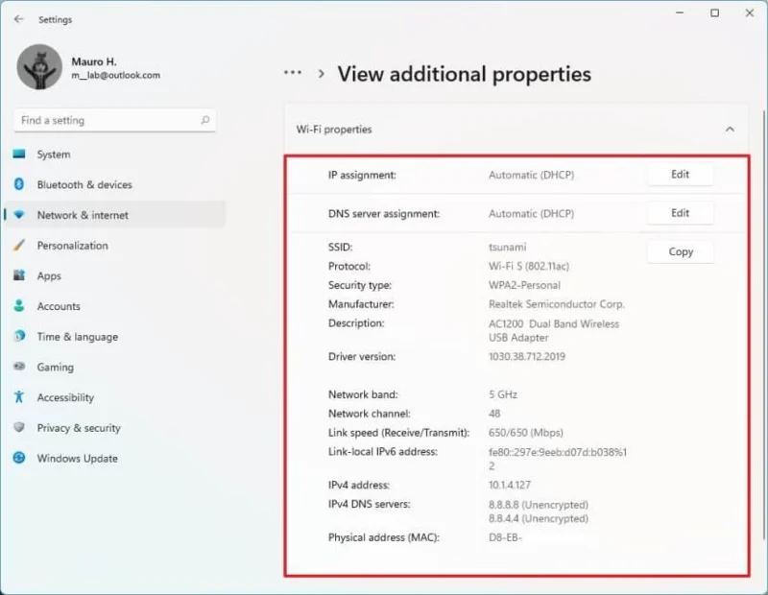Screen dimensions: 768x595
Task: Click the Accessibility figure icon
Action: (x=19, y=396)
